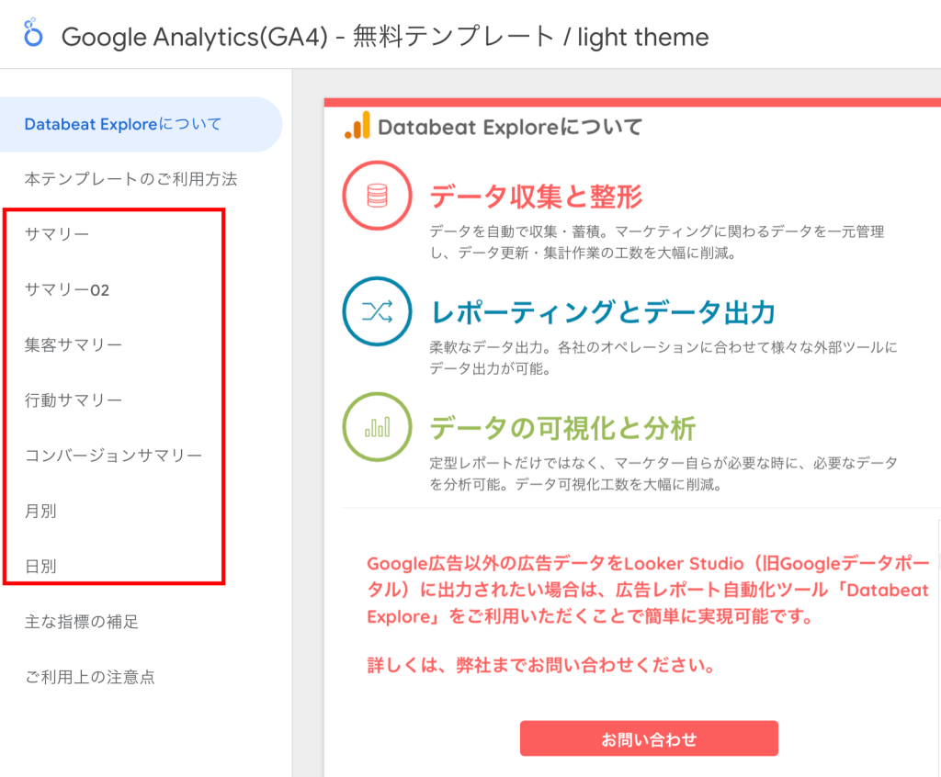Select the 月別 page

40,512
